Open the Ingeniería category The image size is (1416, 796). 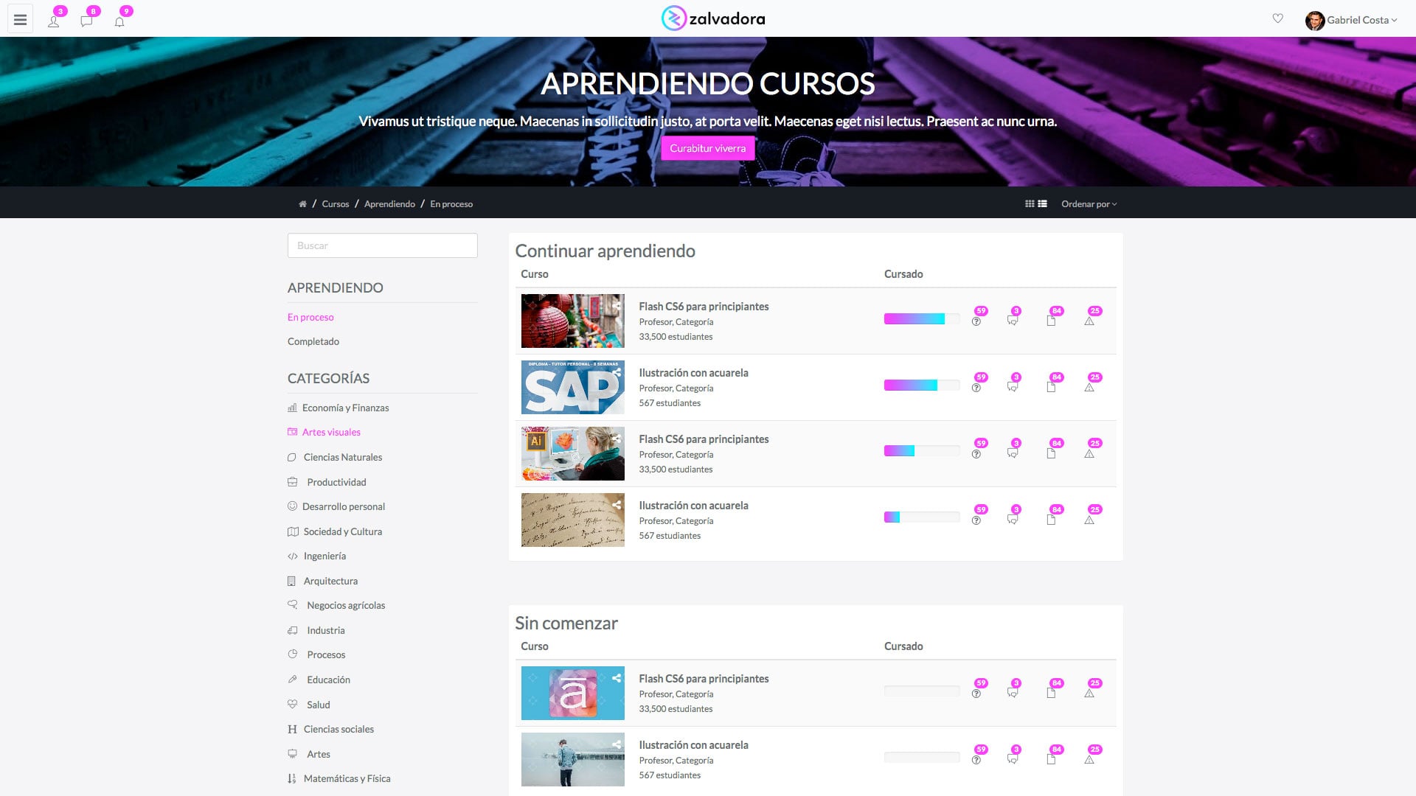click(x=324, y=556)
